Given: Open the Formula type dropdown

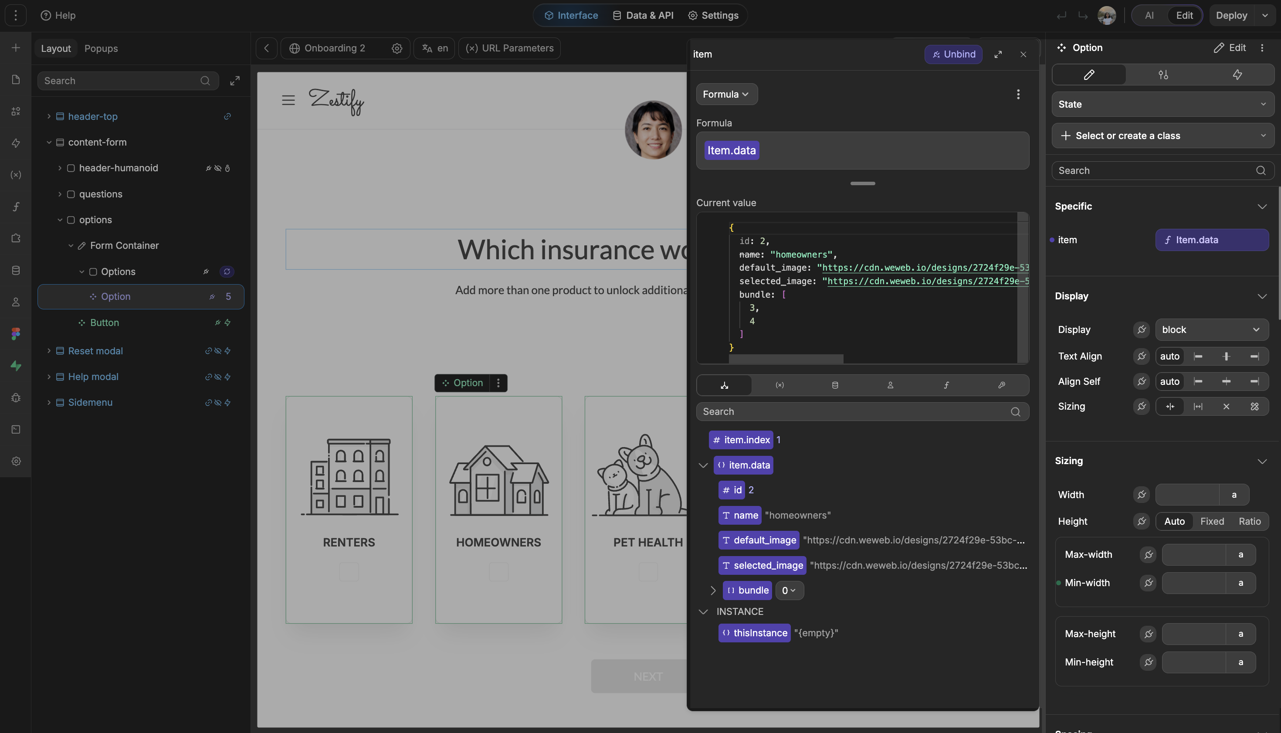Looking at the screenshot, I should [x=726, y=94].
